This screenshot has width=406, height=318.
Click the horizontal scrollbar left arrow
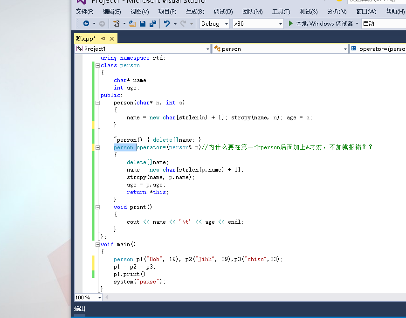pyautogui.click(x=106, y=297)
